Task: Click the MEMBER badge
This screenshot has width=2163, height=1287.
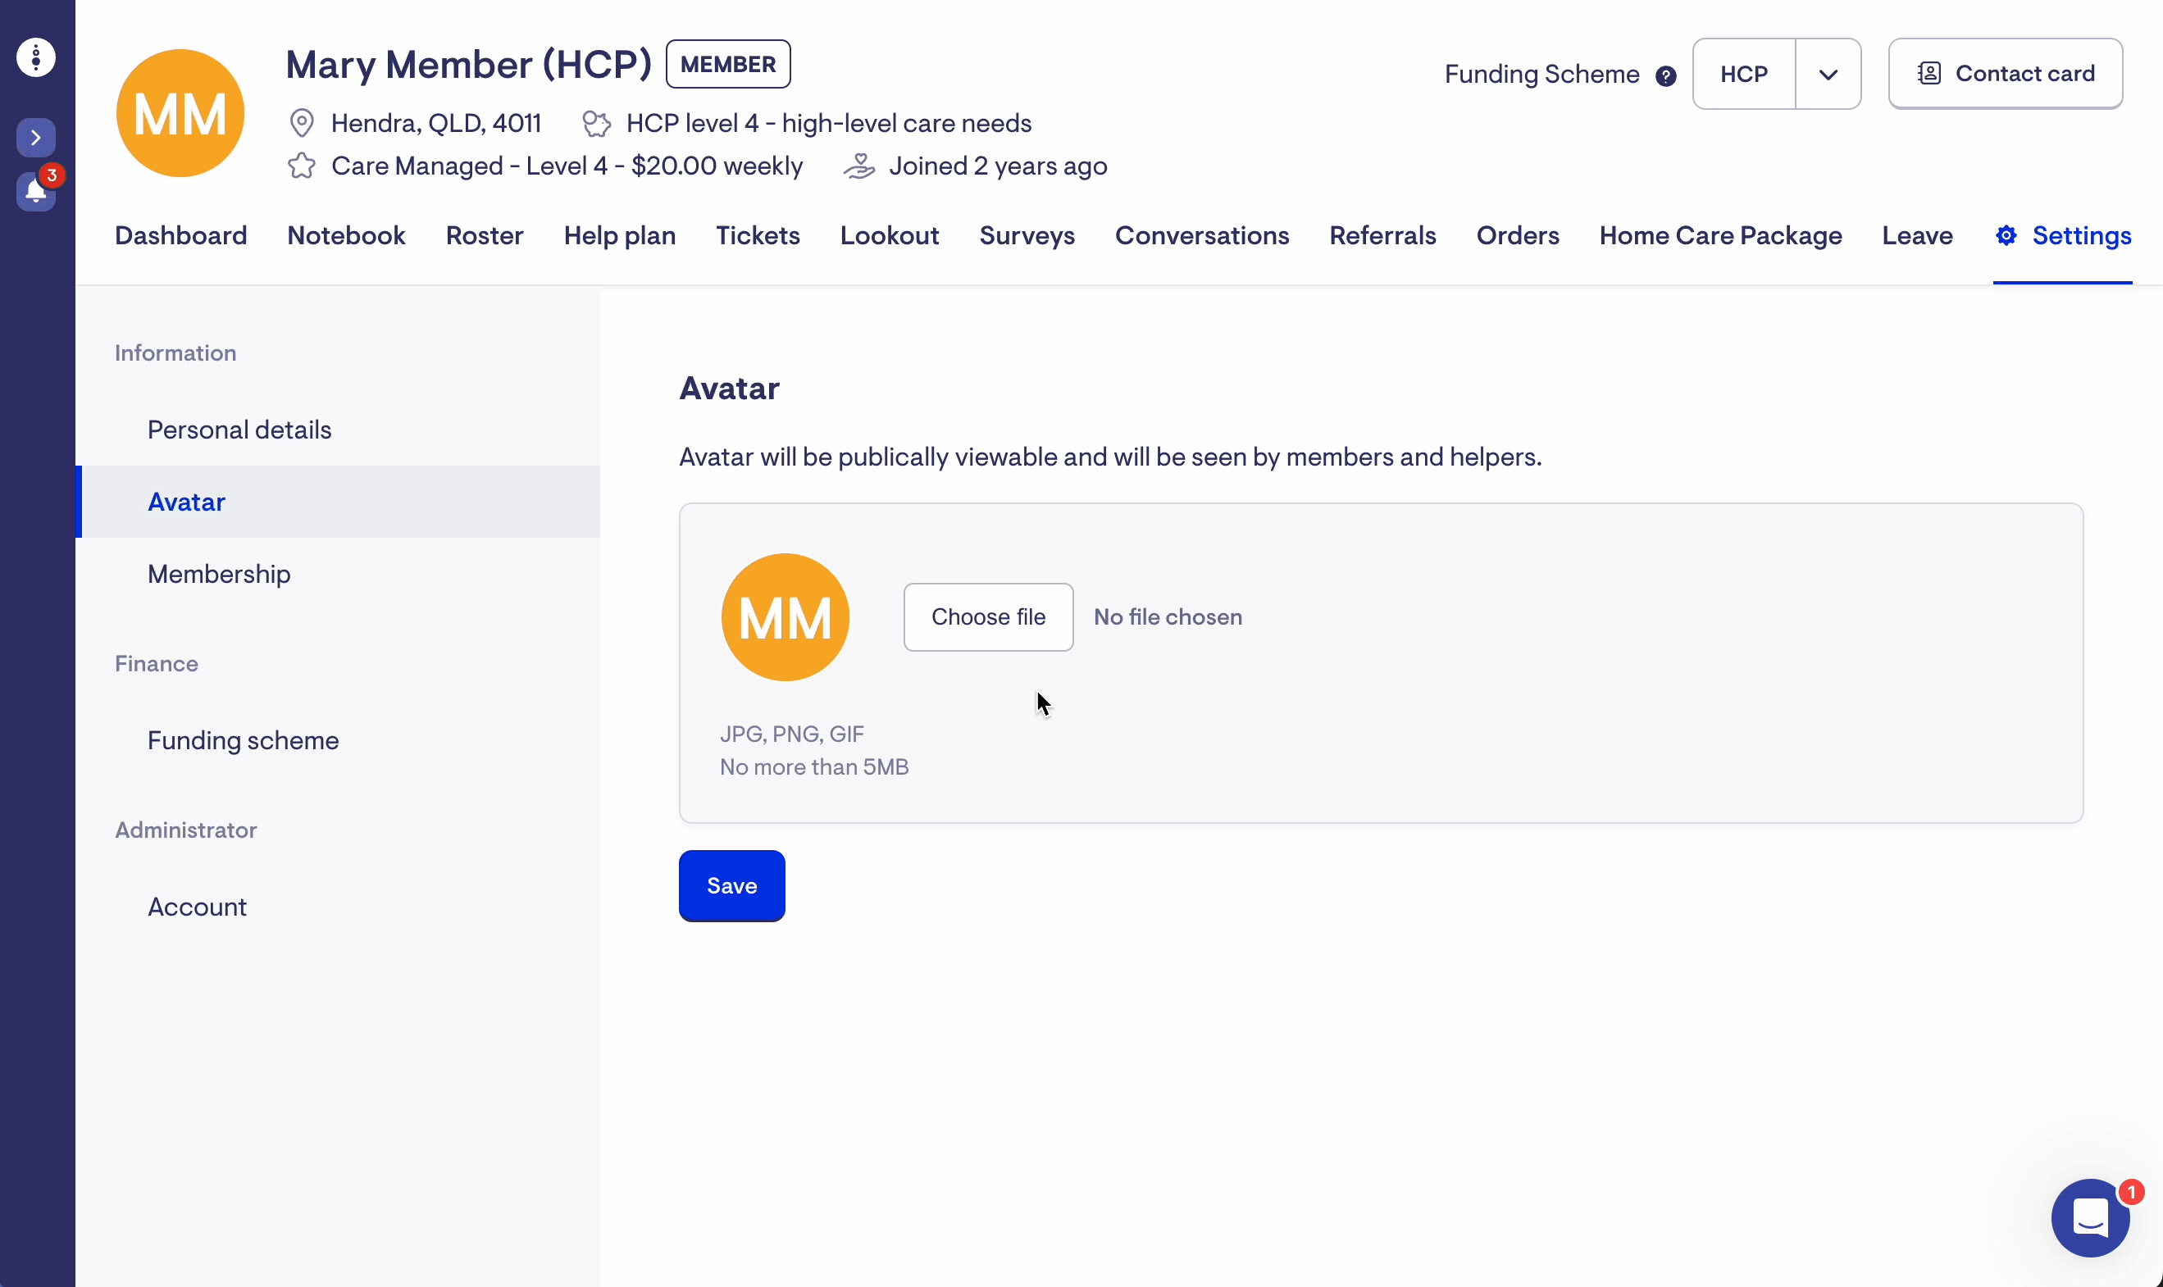Action: tap(727, 64)
